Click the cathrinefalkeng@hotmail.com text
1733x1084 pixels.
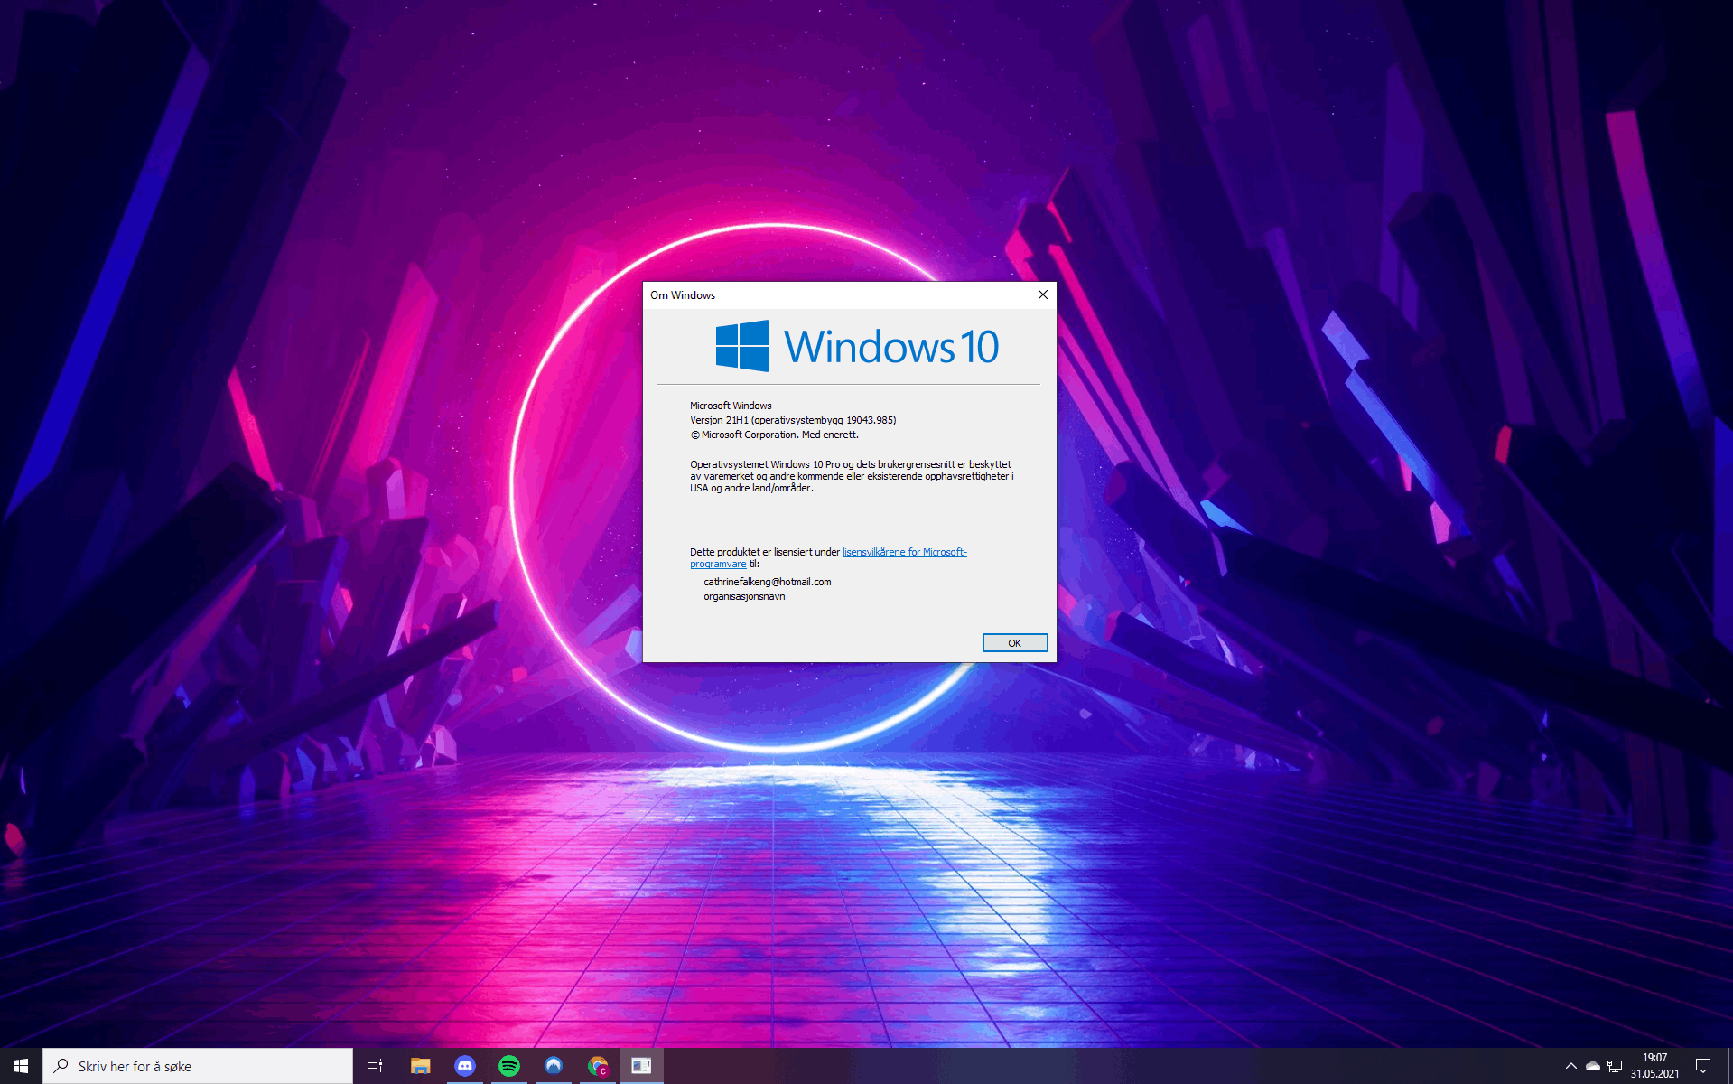click(768, 582)
